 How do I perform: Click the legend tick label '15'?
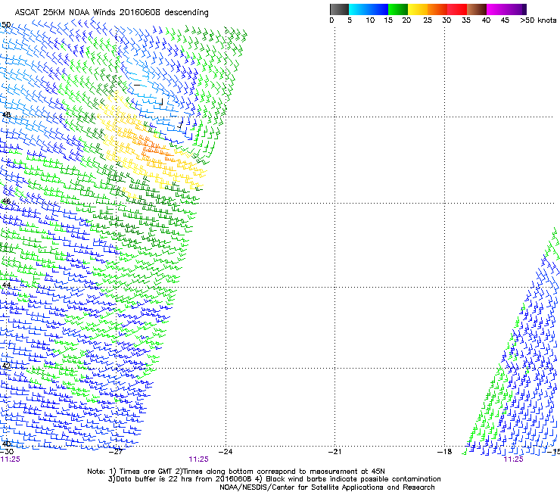388,20
